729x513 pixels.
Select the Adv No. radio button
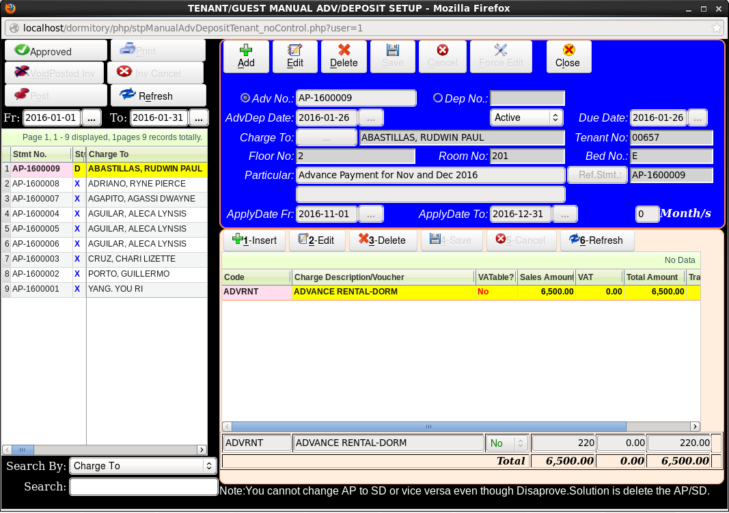pos(245,98)
